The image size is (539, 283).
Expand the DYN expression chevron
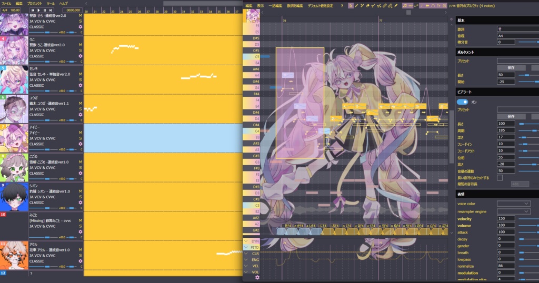[246, 241]
